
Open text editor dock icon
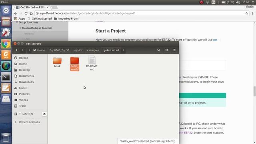click(6, 88)
